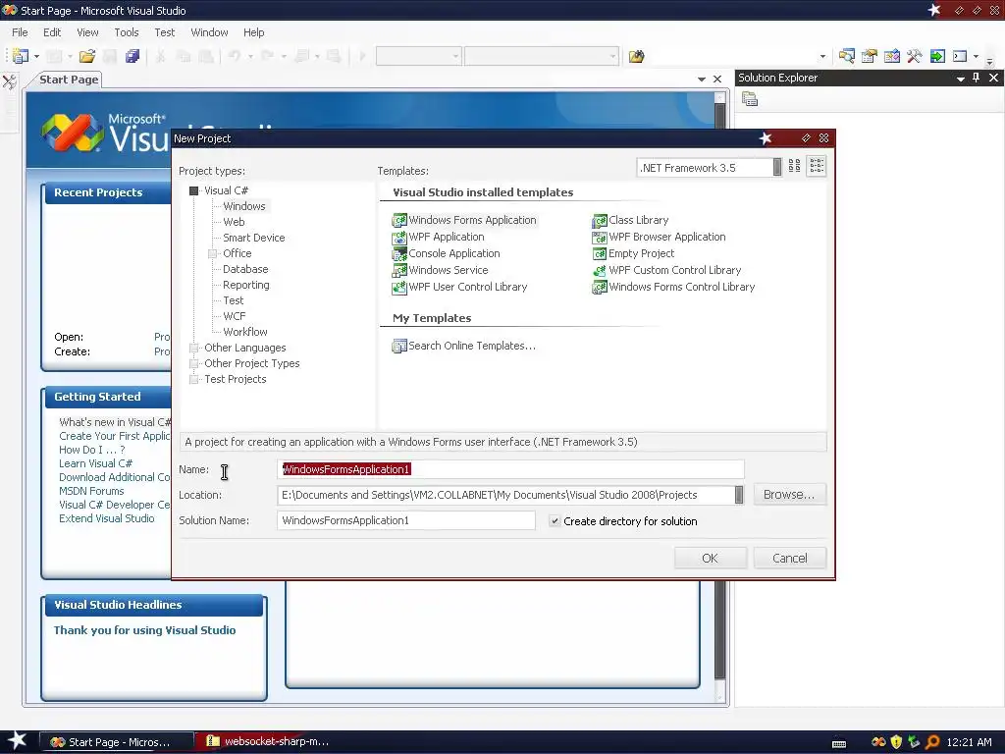The width and height of the screenshot is (1005, 754).
Task: Click the Start Page vertical scrollbar
Action: [x=720, y=398]
